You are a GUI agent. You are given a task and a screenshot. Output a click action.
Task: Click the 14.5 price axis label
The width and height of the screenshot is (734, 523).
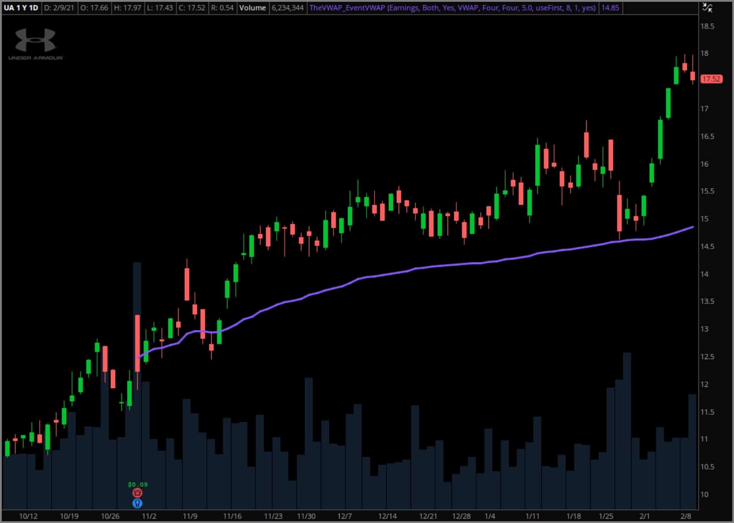click(707, 247)
